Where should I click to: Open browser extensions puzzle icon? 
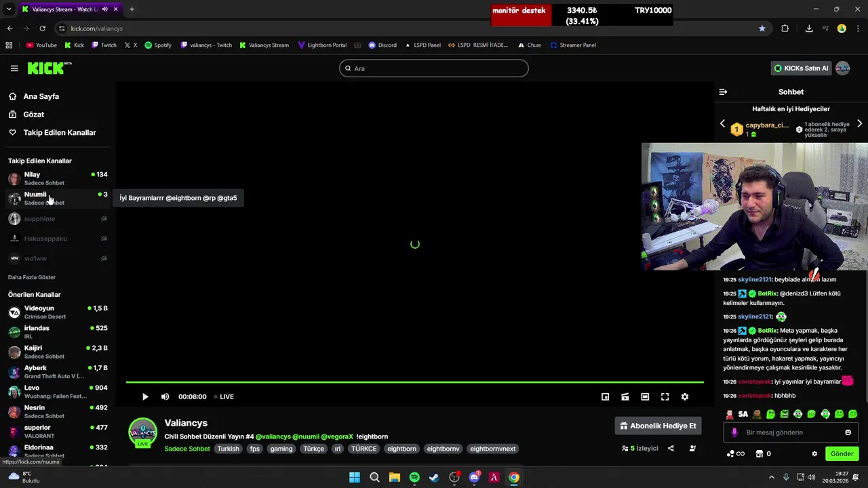pyautogui.click(x=785, y=28)
